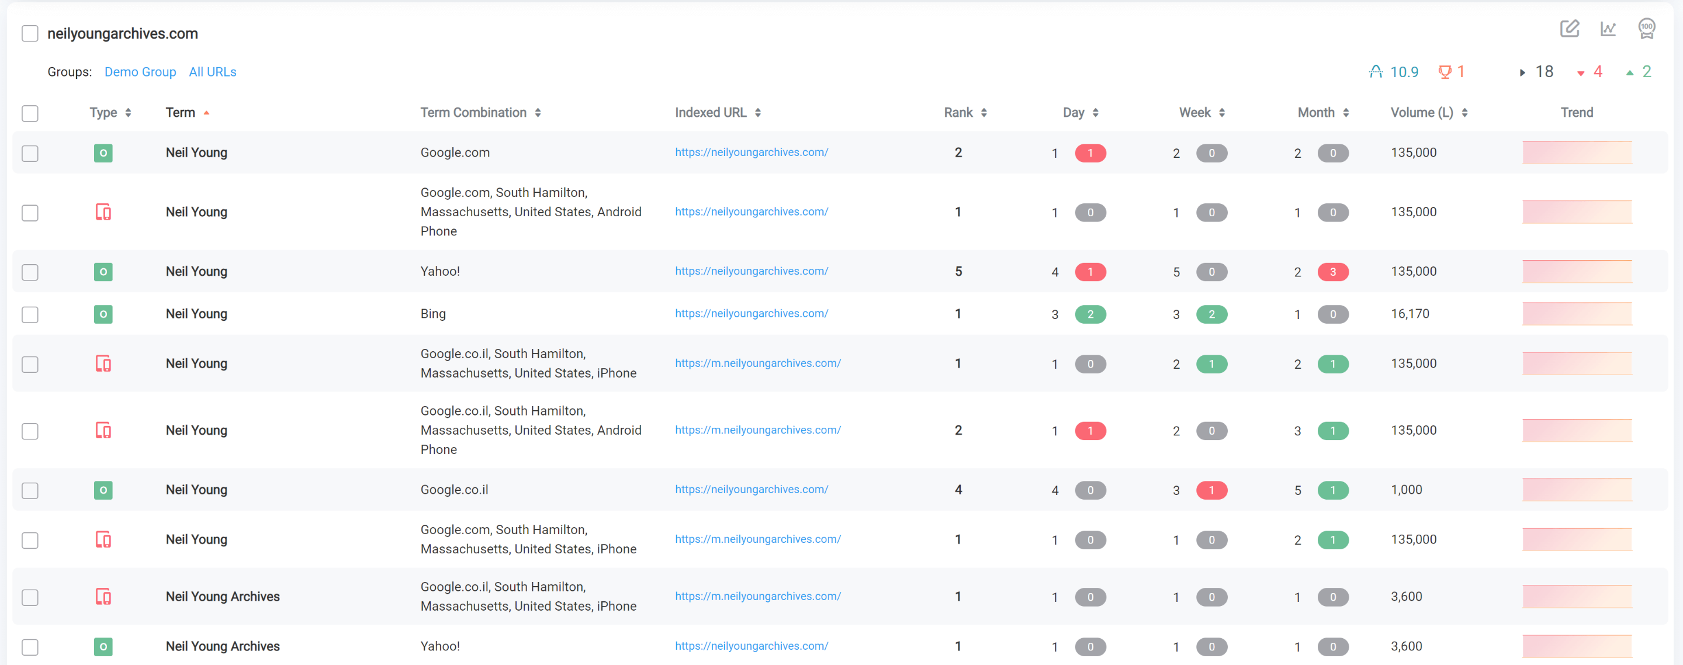Viewport: 1683px width, 665px height.
Task: Click red day change badge in Google.com row
Action: pos(1090,154)
